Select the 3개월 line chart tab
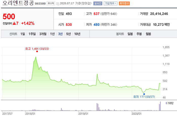Viewport: 177px width, 120px height. 43,34
